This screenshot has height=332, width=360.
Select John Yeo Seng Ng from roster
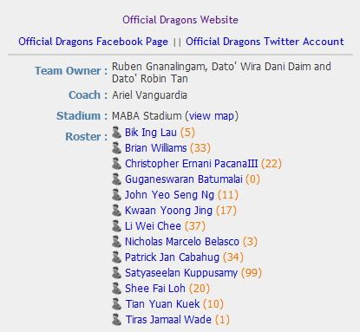point(169,195)
